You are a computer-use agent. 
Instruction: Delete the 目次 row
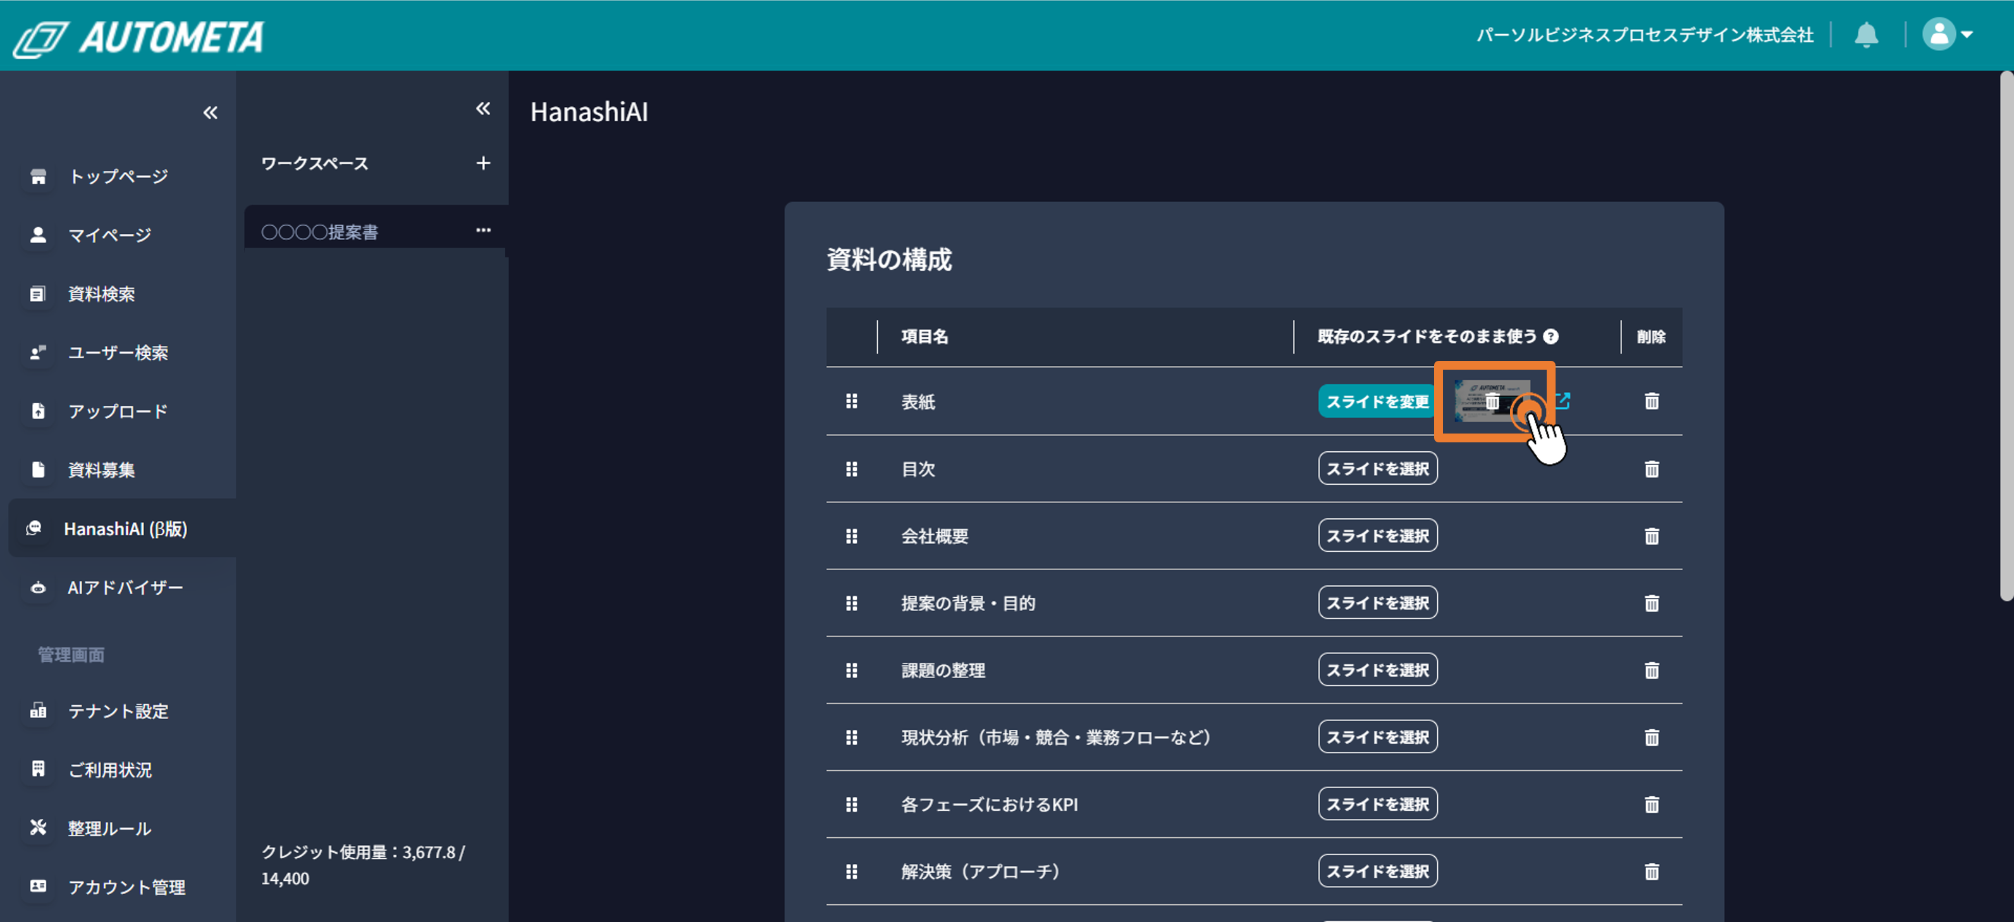(x=1651, y=469)
